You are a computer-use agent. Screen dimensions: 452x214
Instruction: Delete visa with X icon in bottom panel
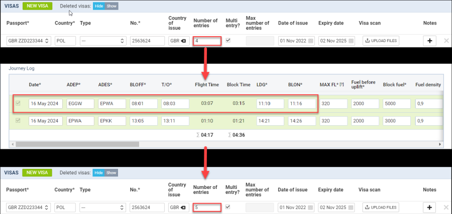click(446, 207)
